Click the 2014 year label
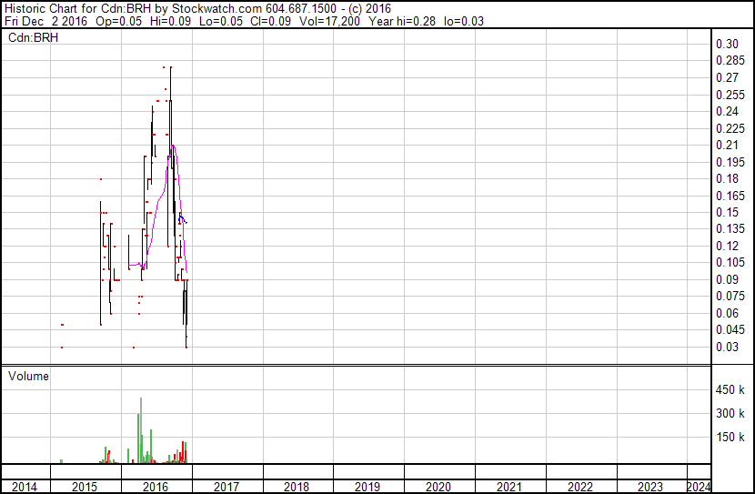 point(25,487)
